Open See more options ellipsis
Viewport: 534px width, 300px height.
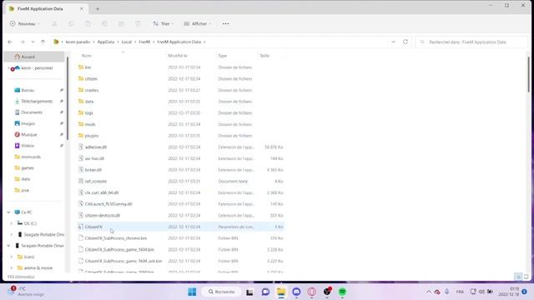point(225,24)
